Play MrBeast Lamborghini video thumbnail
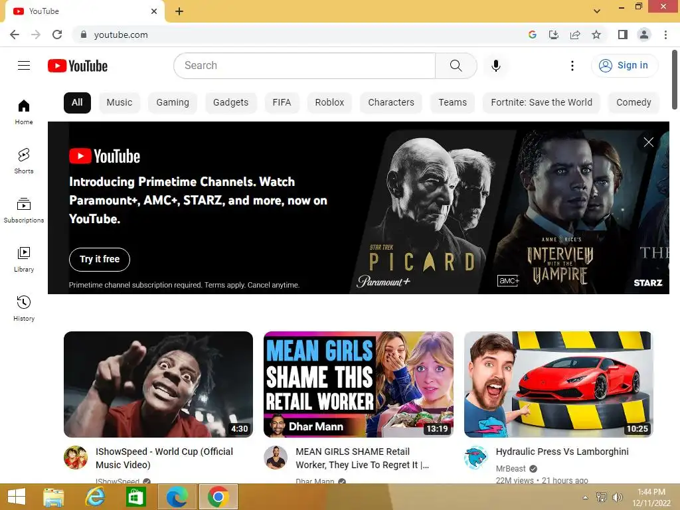 tap(558, 384)
